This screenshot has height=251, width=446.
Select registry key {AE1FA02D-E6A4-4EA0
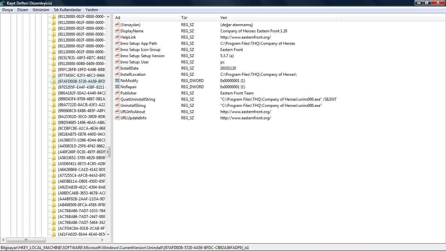[81, 234]
